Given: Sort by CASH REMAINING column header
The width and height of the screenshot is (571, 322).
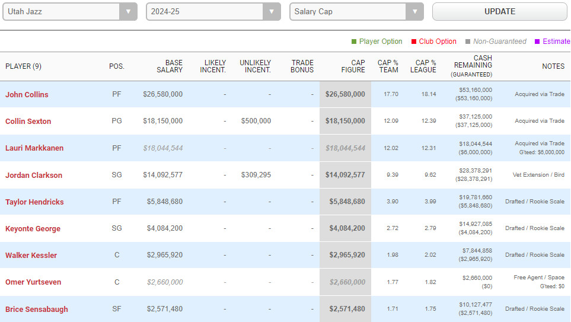Looking at the screenshot, I should click(x=473, y=66).
